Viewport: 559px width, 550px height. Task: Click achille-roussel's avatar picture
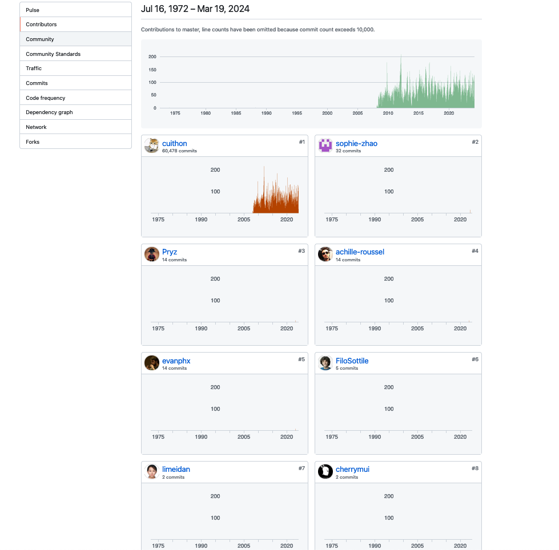[x=325, y=254]
